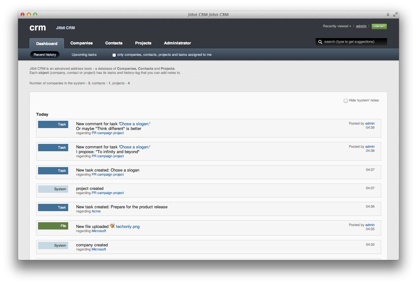Click text 'Prepare for the product release'
Image resolution: width=417 pixels, height=285 pixels.
click(x=139, y=207)
